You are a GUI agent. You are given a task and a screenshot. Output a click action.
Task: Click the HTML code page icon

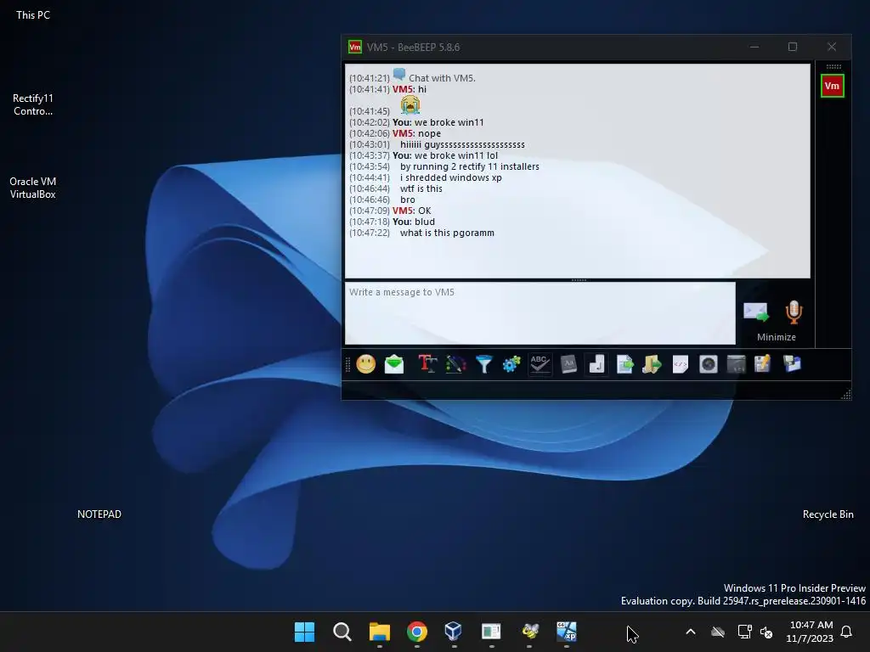click(x=681, y=364)
